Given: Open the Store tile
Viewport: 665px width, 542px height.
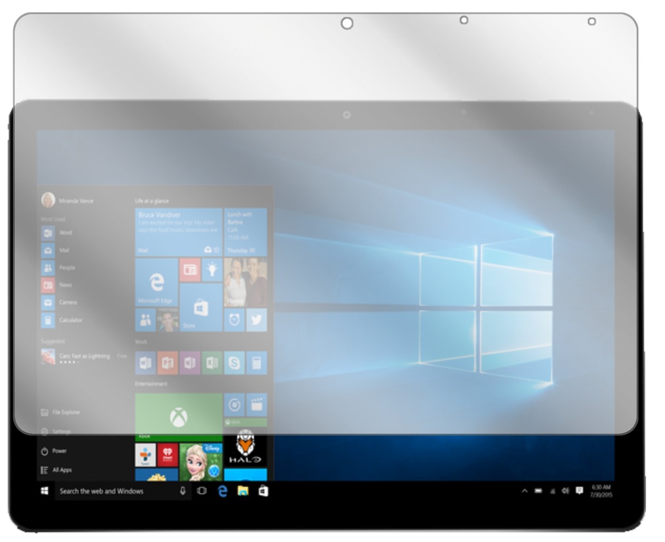Looking at the screenshot, I should point(201,308).
